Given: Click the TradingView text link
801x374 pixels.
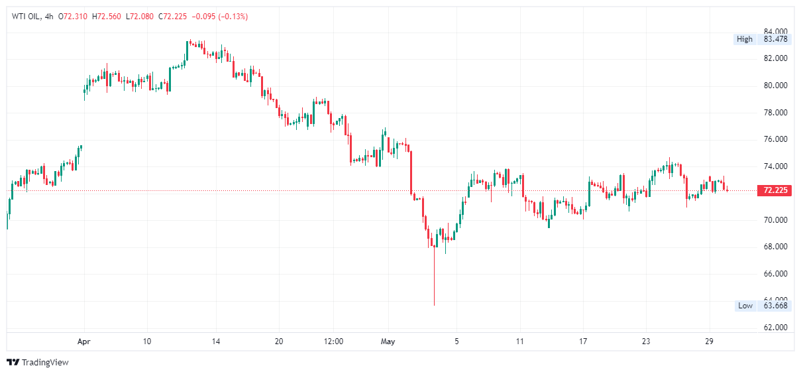Looking at the screenshot, I should coord(45,362).
